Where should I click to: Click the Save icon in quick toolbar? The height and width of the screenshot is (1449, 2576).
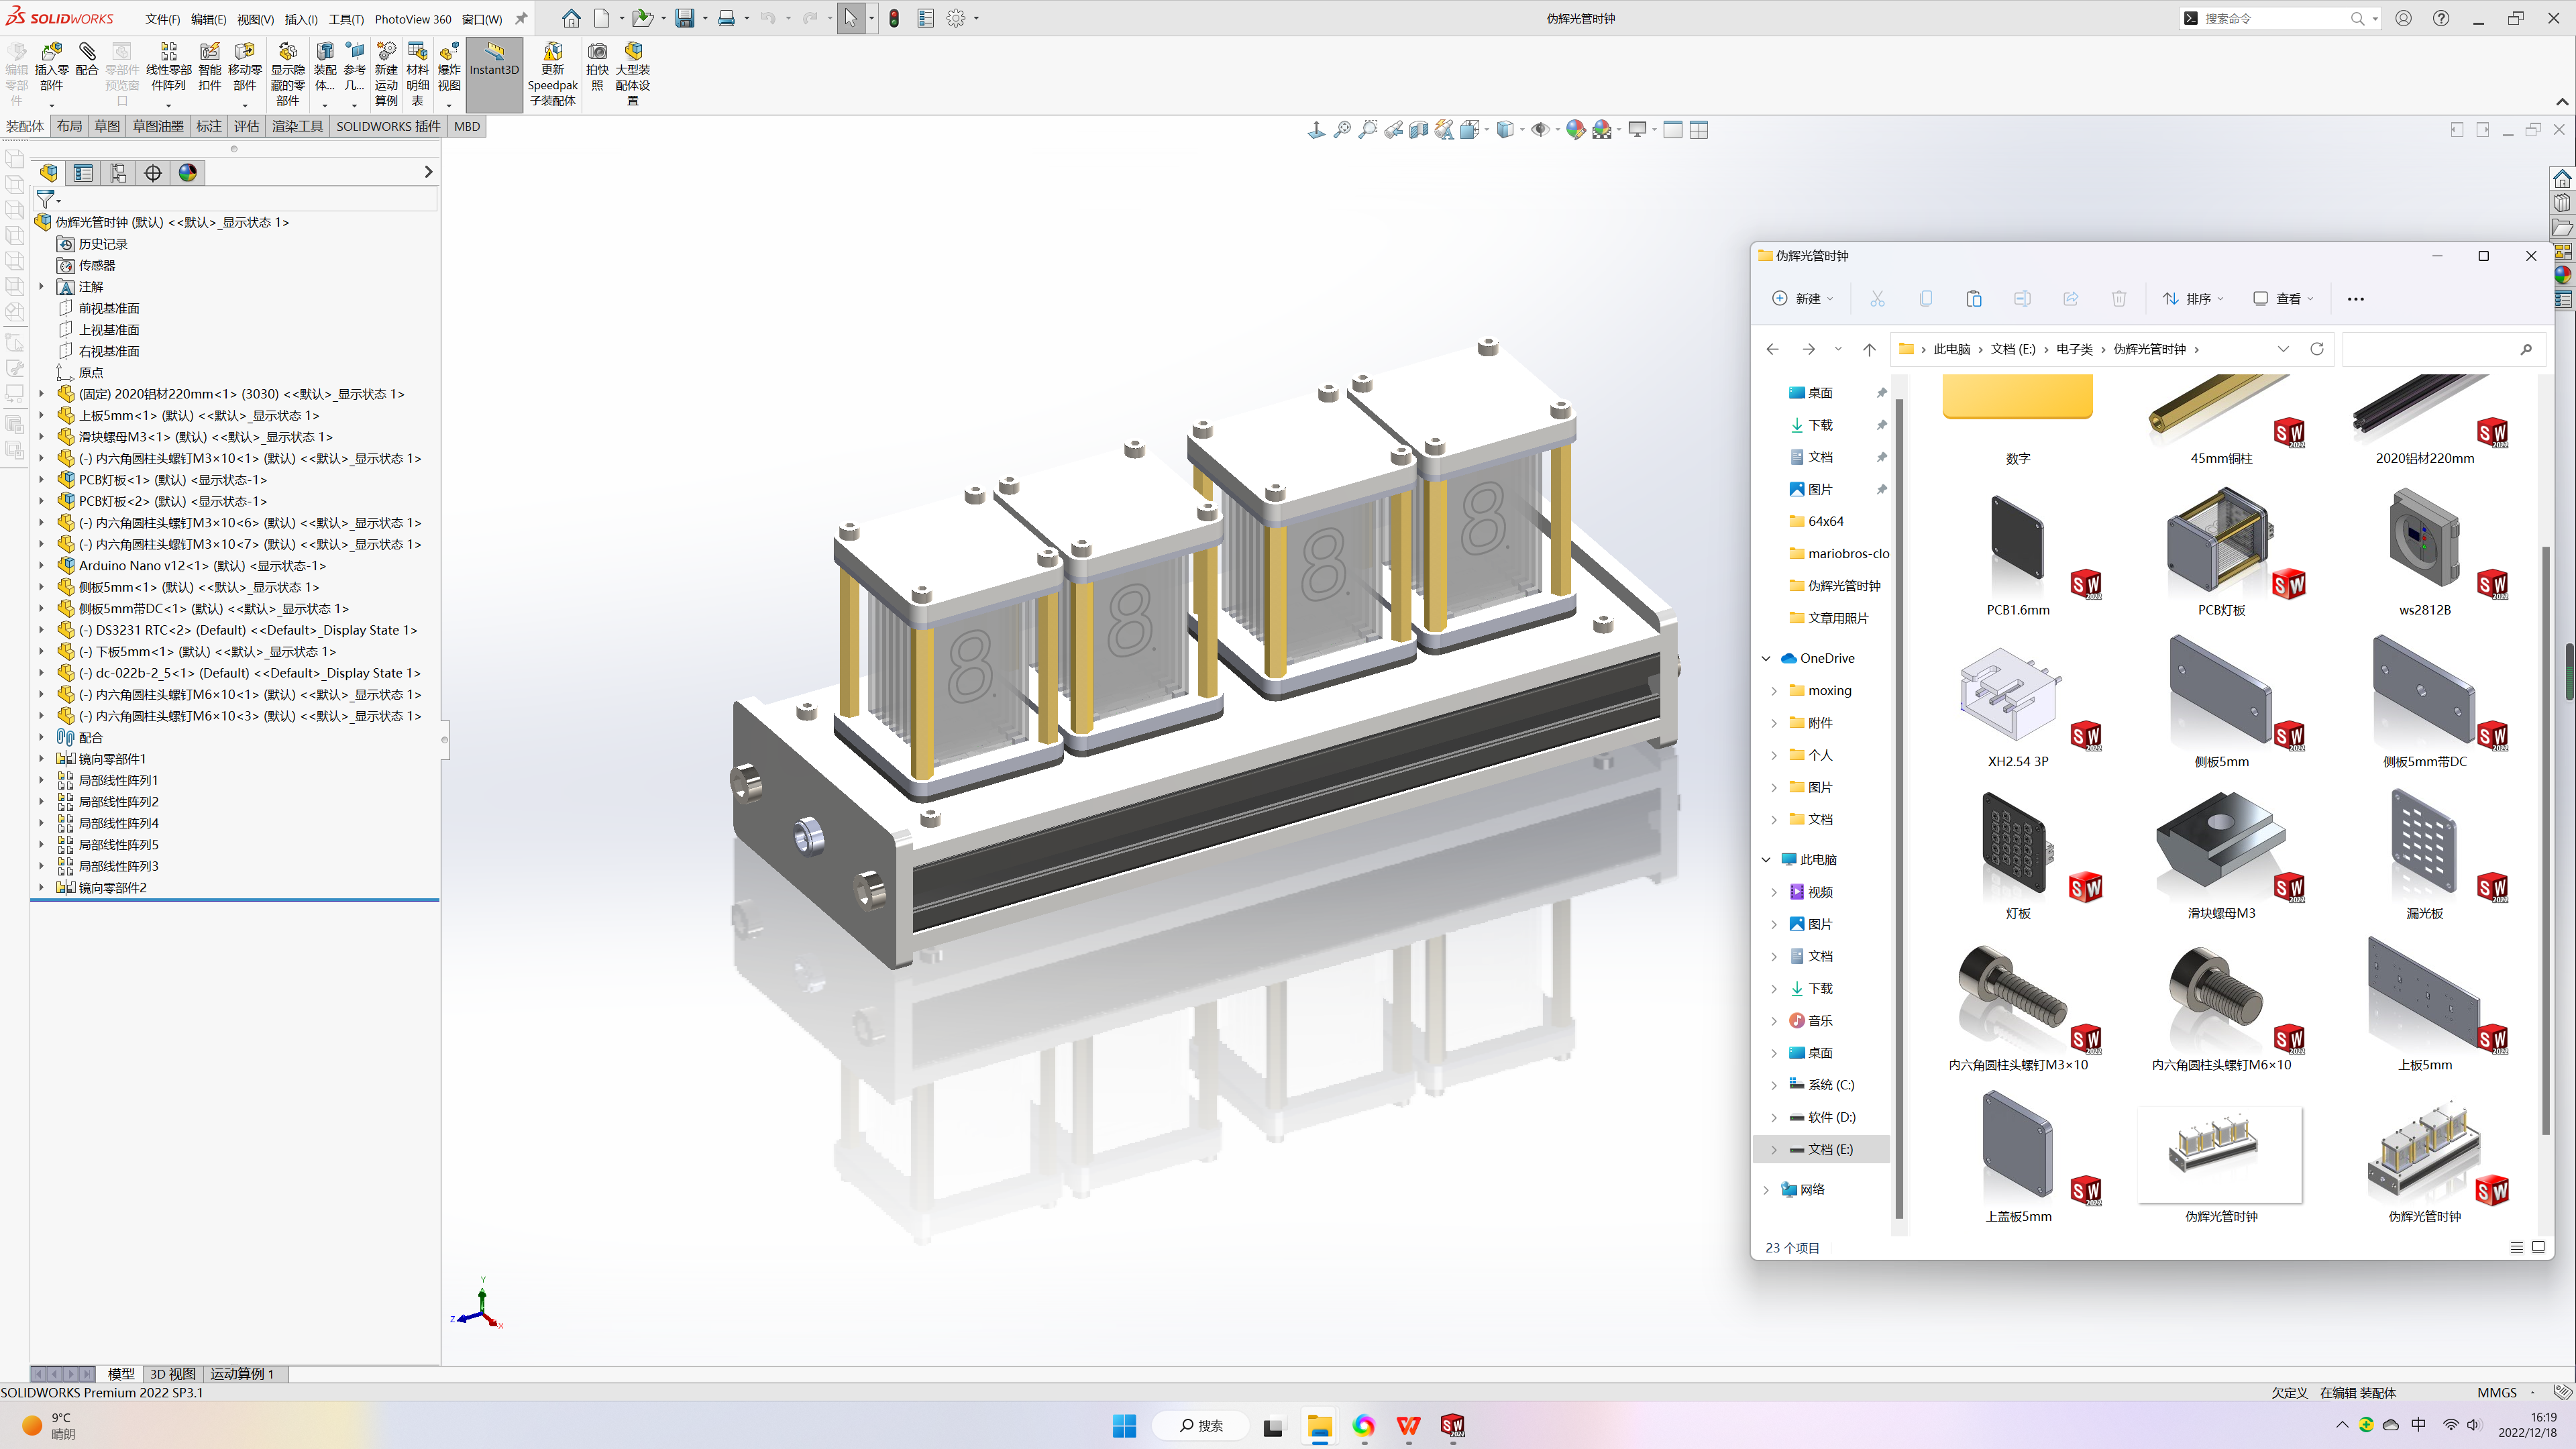[685, 18]
